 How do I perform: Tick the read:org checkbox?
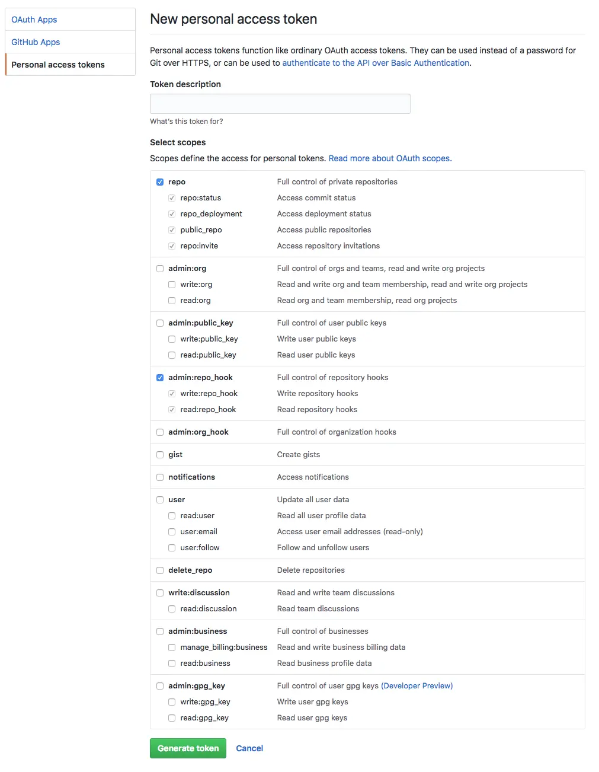click(x=172, y=301)
